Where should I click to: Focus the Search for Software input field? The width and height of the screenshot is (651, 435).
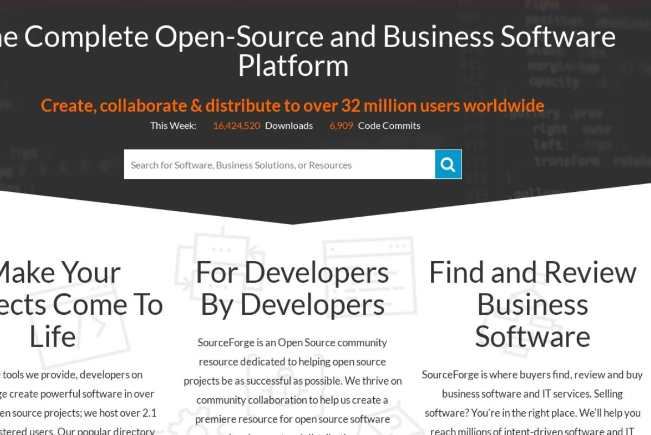(279, 164)
